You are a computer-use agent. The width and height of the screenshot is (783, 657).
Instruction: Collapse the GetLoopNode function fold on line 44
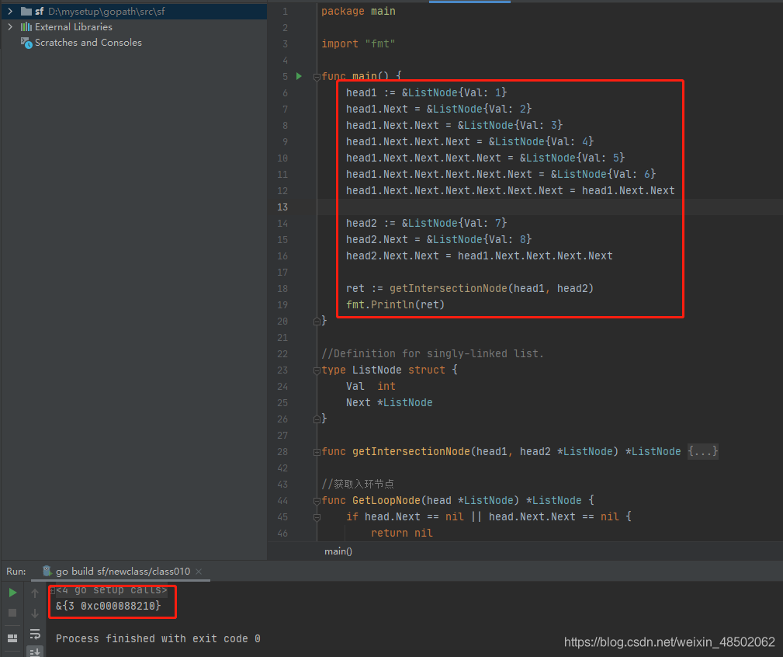coord(317,501)
